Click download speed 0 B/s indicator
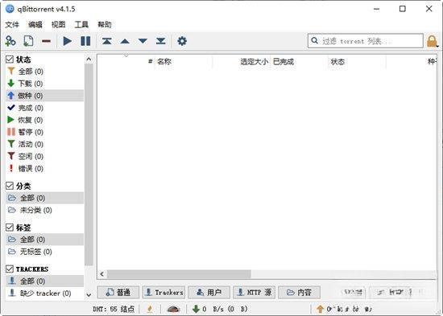 (220, 309)
